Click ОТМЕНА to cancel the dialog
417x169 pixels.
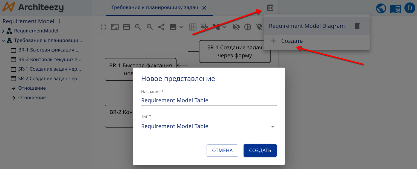pyautogui.click(x=222, y=150)
